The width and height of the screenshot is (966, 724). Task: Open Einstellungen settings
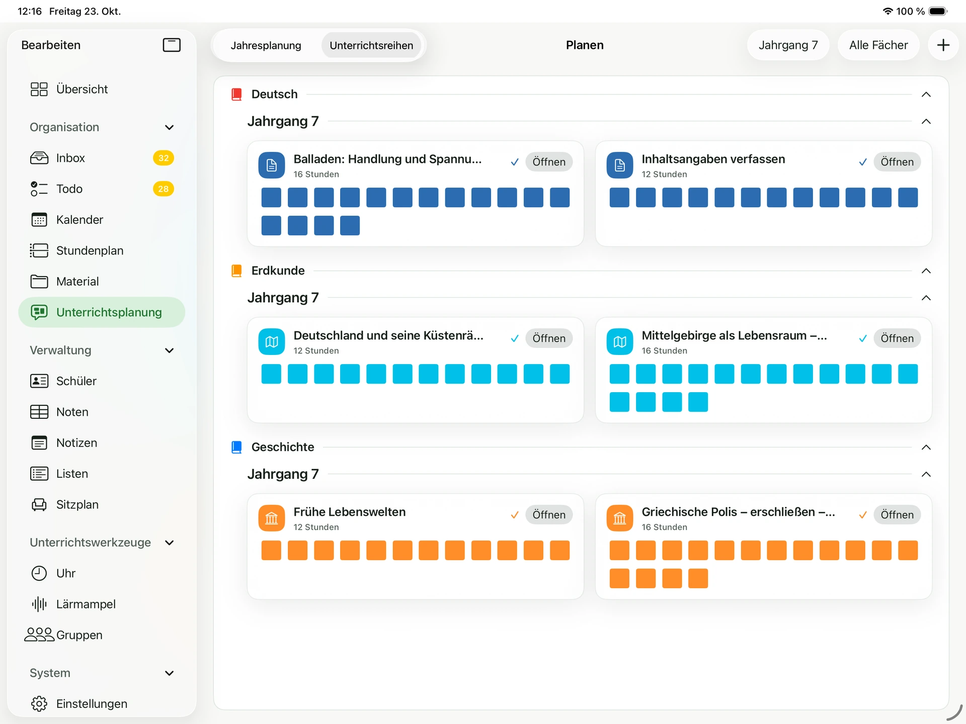(x=102, y=703)
